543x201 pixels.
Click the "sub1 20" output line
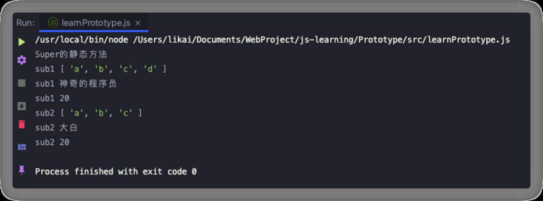point(52,98)
